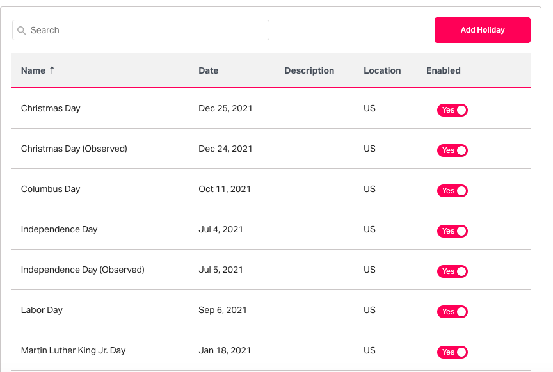Sort by the Name column header
The width and height of the screenshot is (553, 372).
pyautogui.click(x=33, y=70)
